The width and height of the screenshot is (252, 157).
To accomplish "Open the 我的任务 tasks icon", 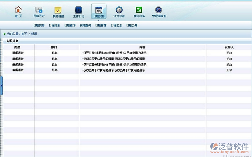I will click(x=139, y=10).
